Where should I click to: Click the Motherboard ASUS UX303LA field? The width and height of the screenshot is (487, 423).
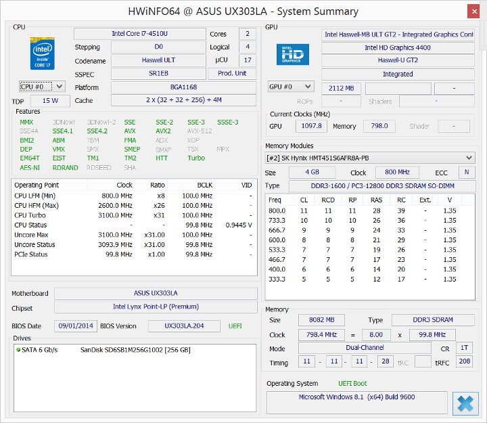[156, 293]
